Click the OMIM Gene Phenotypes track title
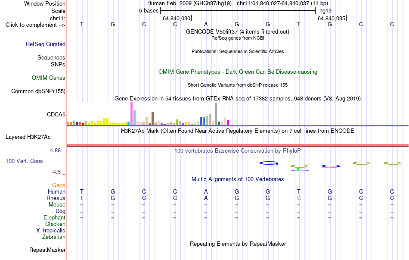The width and height of the screenshot is (409, 260). point(238,72)
